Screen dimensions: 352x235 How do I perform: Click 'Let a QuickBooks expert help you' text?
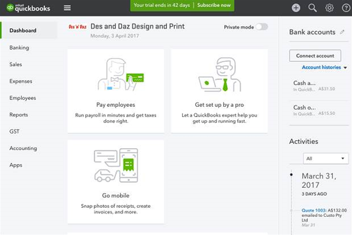[219, 118]
